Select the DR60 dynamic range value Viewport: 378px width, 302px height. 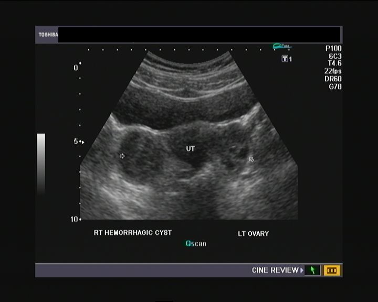click(x=333, y=79)
